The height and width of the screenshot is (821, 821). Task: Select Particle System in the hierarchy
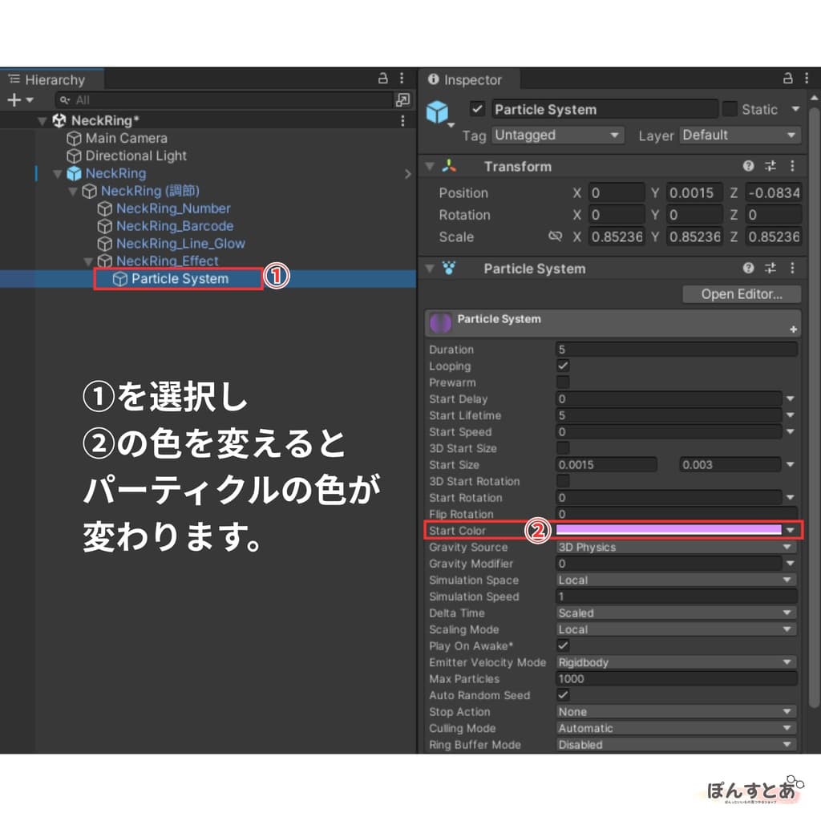click(180, 278)
